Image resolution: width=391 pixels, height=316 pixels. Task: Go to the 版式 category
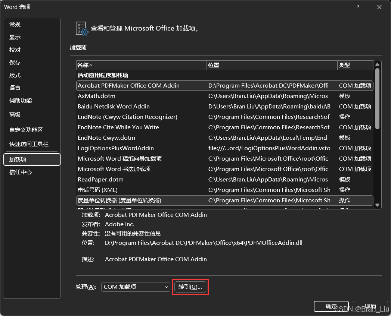point(32,75)
